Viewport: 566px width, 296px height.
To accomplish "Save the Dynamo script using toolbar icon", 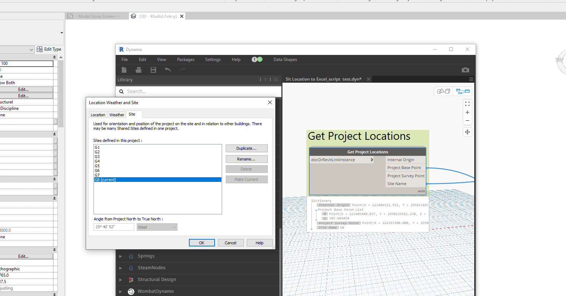I will point(153,70).
